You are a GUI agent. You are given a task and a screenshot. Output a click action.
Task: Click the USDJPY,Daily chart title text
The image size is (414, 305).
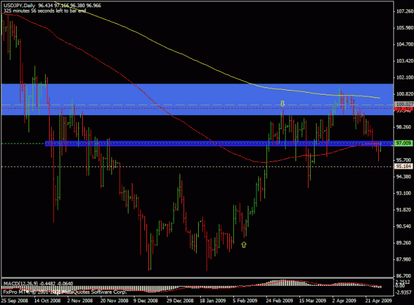click(19, 5)
